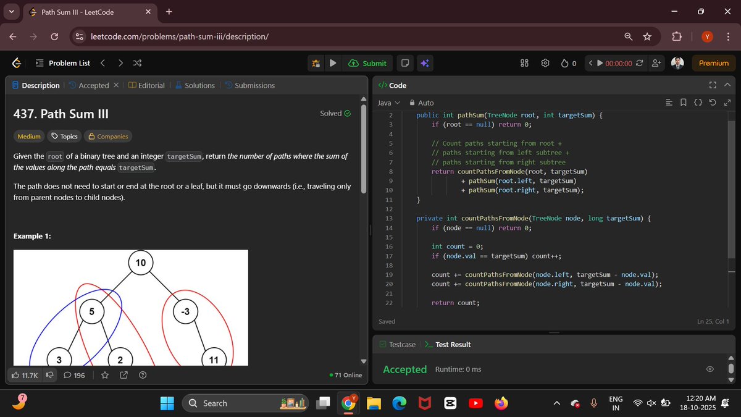Start the timer playback button

[x=599, y=63]
